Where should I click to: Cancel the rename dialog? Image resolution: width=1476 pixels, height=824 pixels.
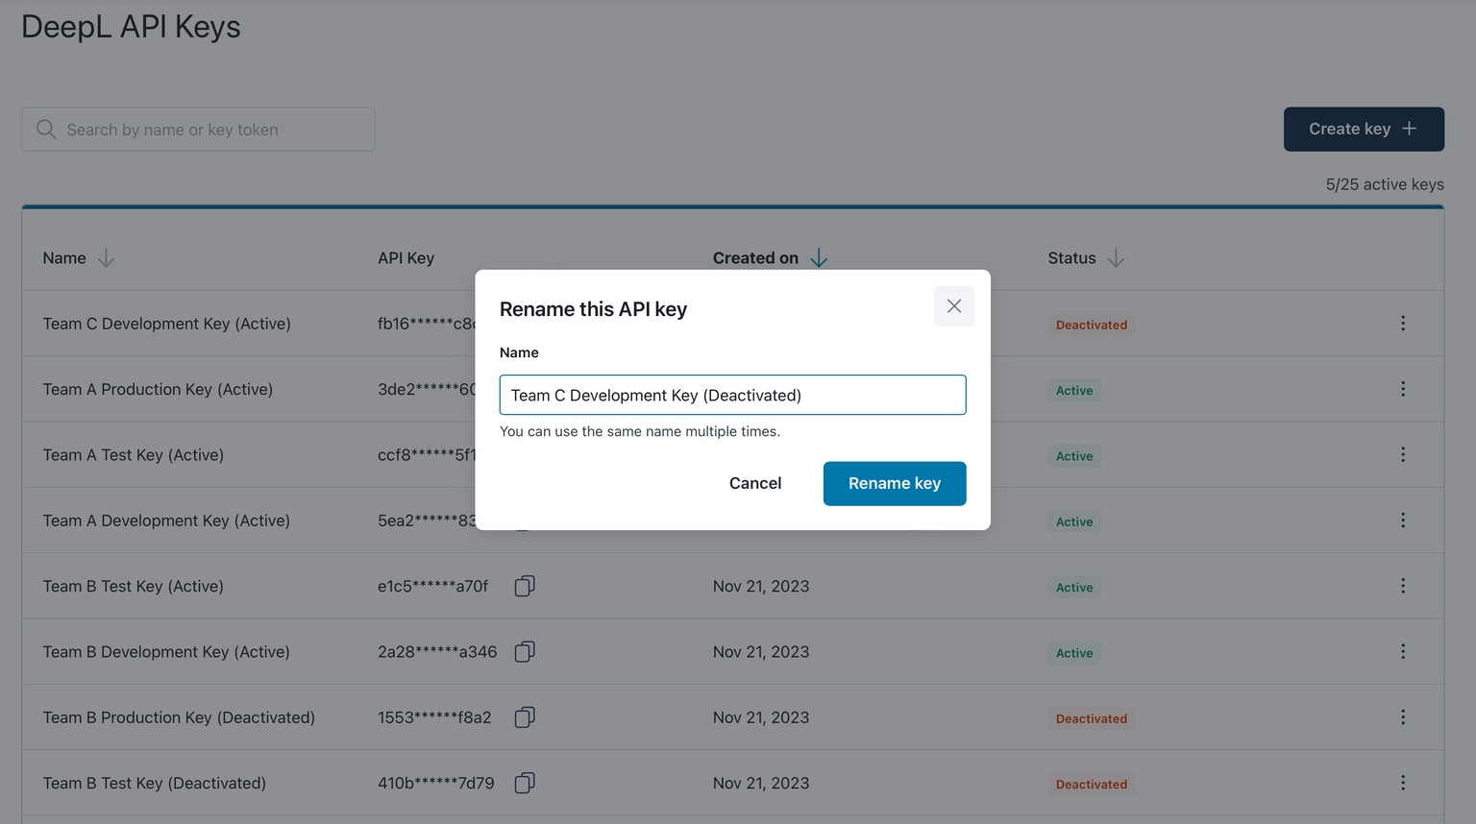coord(755,483)
